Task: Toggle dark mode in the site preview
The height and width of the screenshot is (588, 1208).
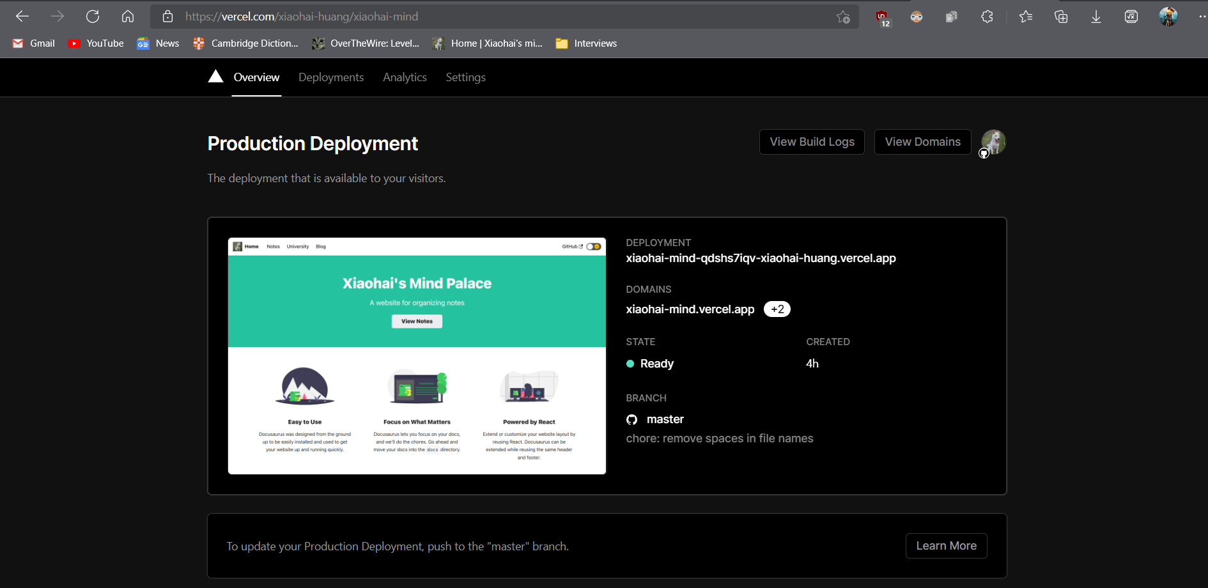Action: click(593, 246)
